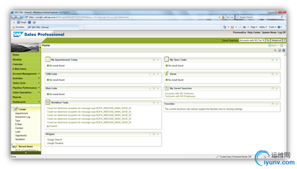The height and width of the screenshot is (169, 297).
Task: Click the RSS feeds toolbar icon
Action: 232,27
